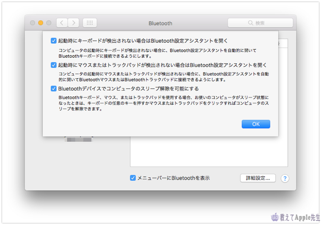Click the Bluetooth window title
The height and width of the screenshot is (225, 321).
pyautogui.click(x=160, y=24)
